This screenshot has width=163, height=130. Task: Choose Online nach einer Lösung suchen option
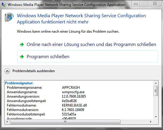88,45
